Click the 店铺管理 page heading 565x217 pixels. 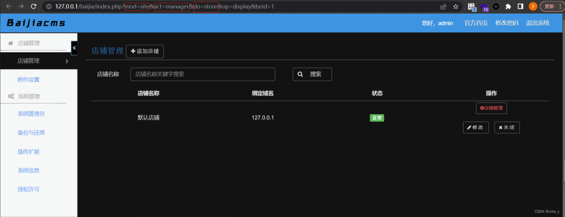[107, 51]
